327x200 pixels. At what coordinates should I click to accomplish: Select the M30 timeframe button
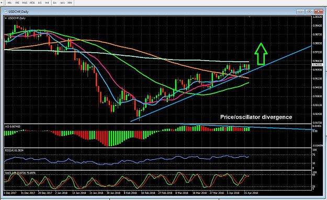pos(32,3)
